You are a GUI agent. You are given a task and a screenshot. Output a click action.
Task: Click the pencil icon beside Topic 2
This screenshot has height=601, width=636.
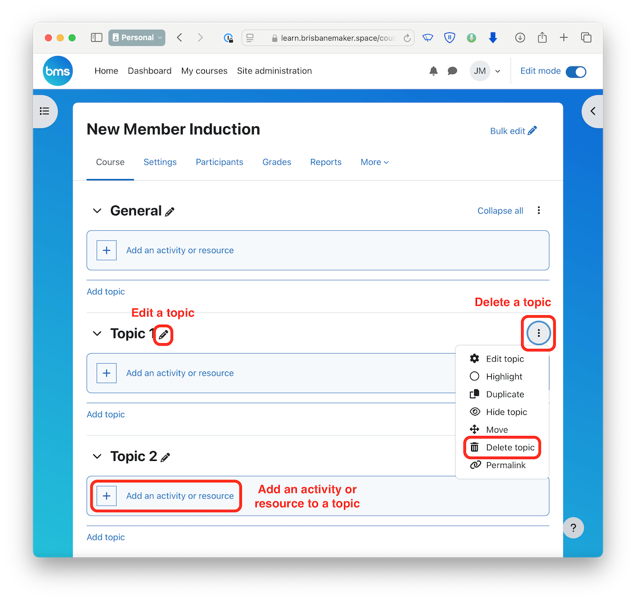[x=165, y=457]
